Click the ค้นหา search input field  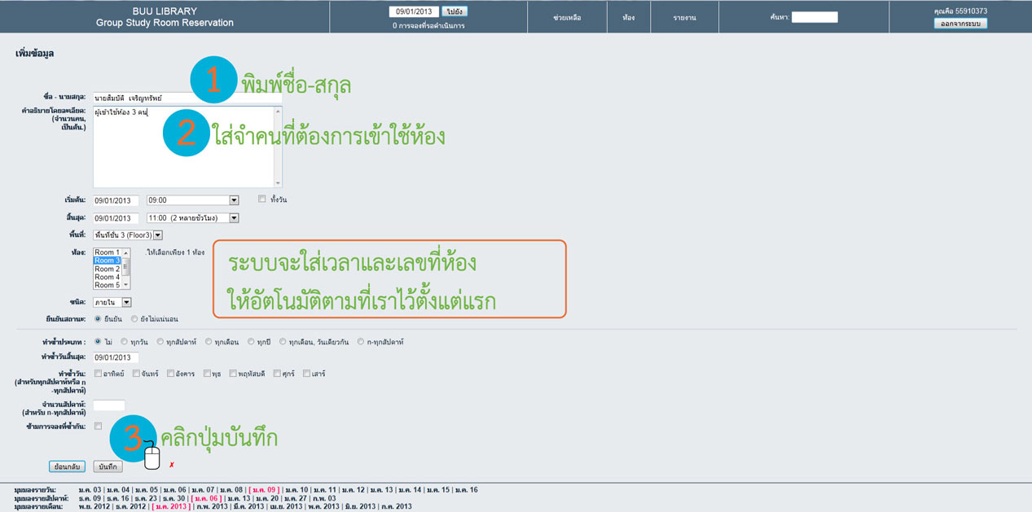pos(815,17)
